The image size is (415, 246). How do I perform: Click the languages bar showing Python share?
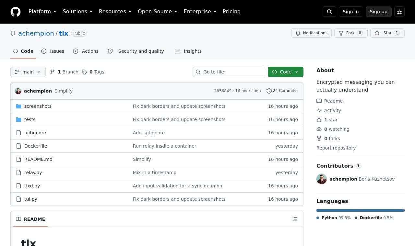pos(360,210)
